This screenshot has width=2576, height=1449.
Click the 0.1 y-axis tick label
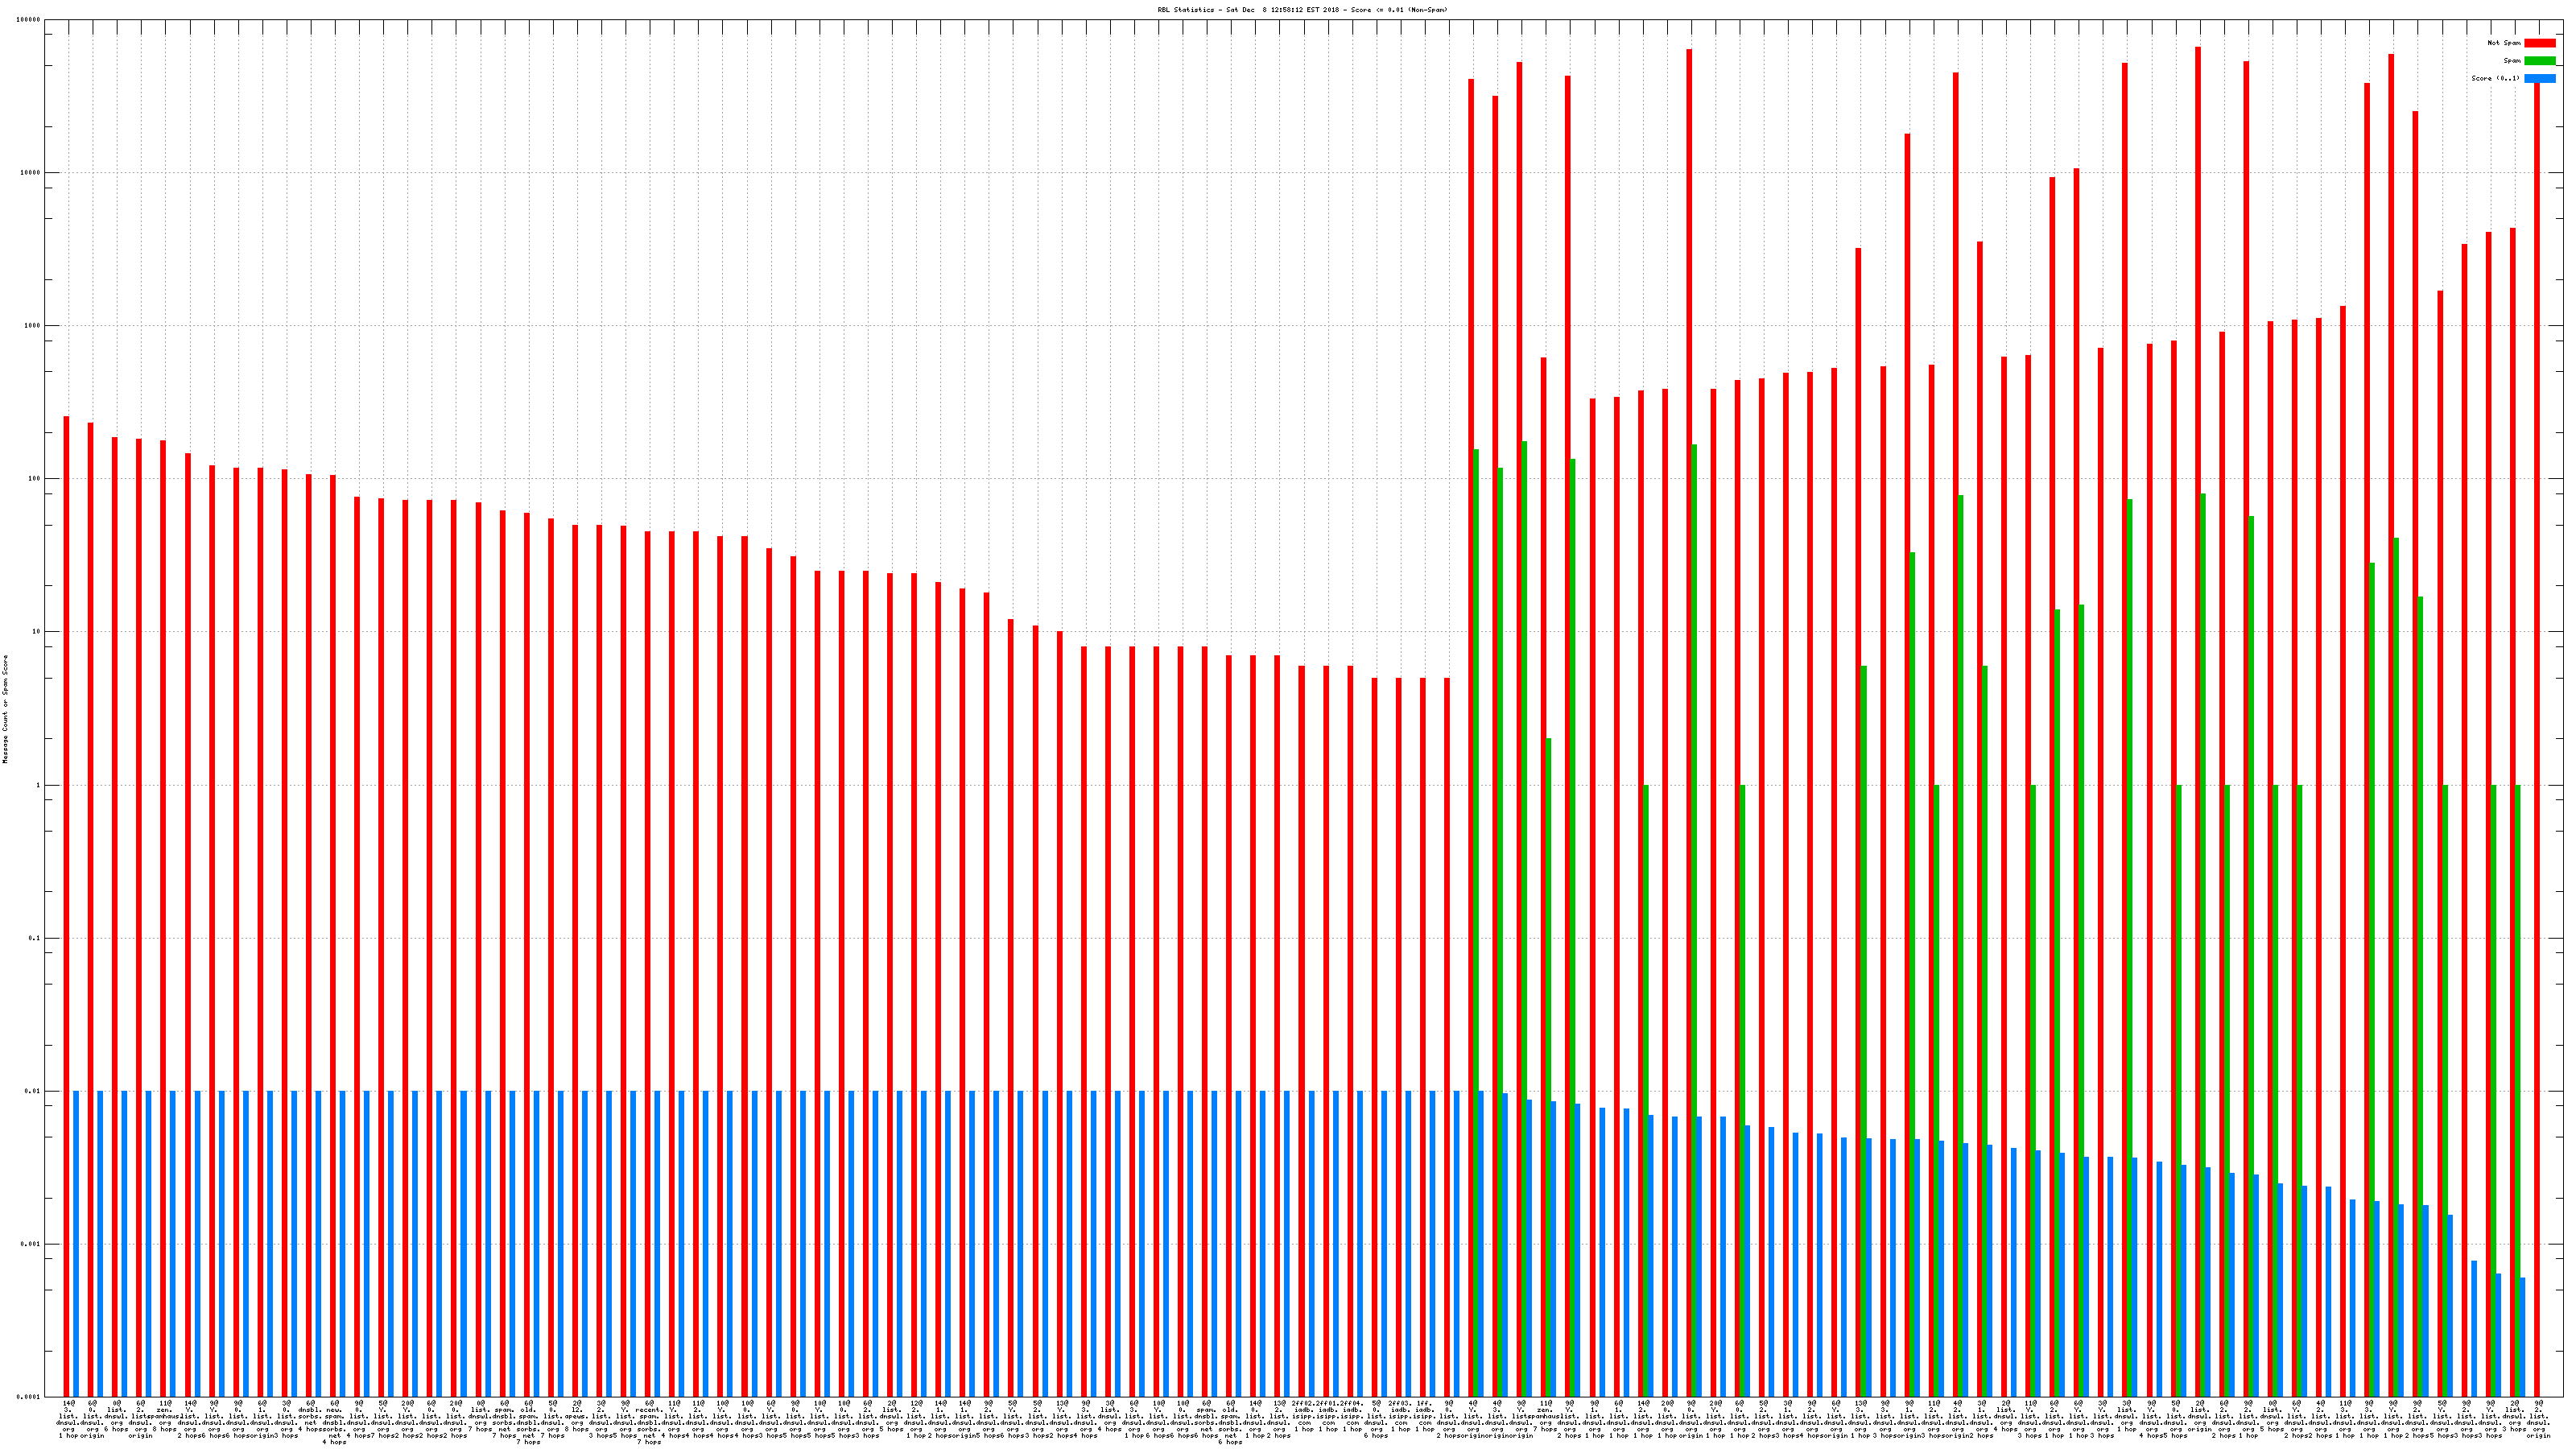(35, 938)
